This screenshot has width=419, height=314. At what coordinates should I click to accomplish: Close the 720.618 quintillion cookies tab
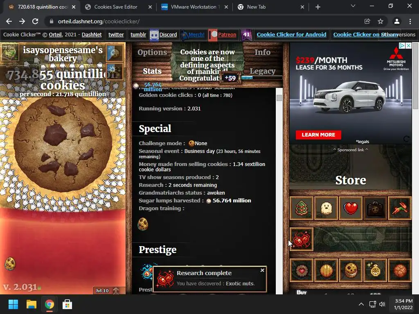(74, 7)
